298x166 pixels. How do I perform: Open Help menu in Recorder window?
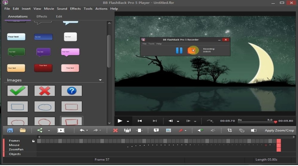pyautogui.click(x=159, y=44)
